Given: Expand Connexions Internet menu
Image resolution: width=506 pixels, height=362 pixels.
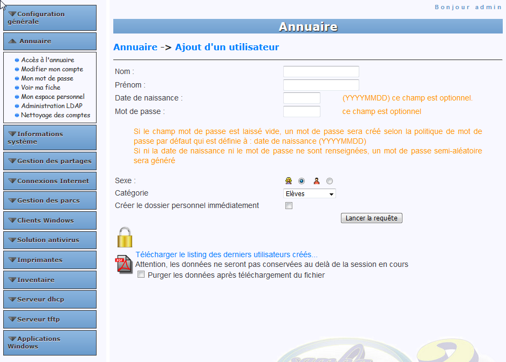Looking at the screenshot, I should click(x=50, y=181).
